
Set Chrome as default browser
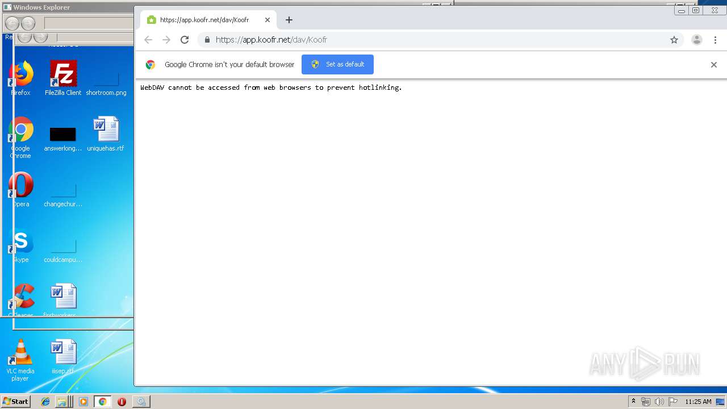(x=337, y=64)
